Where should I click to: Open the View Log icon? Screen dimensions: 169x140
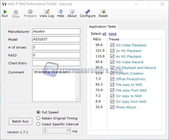coord(47,12)
